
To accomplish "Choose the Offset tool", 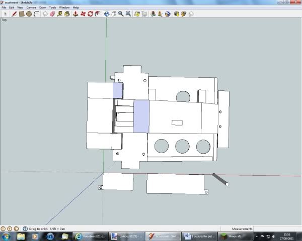I will 98,14.
